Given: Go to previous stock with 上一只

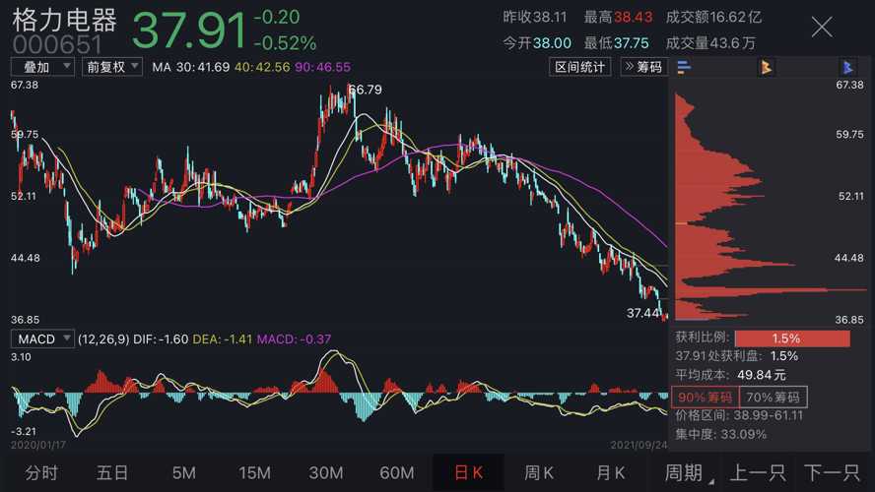Looking at the screenshot, I should pos(758,473).
